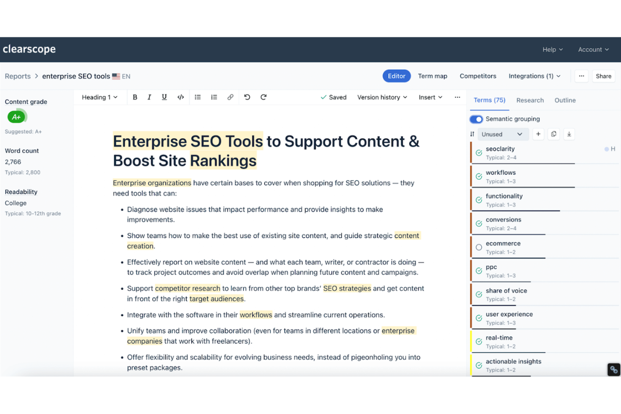Image resolution: width=621 pixels, height=414 pixels.
Task: Open the report more options menu
Action: 581,76
